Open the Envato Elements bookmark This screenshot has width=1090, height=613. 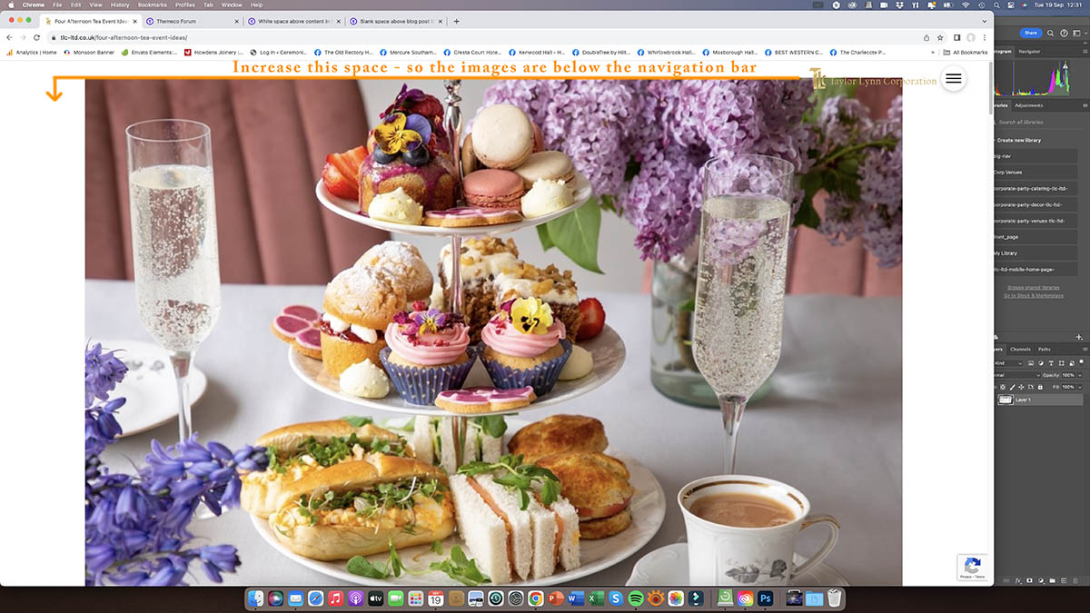coord(149,53)
